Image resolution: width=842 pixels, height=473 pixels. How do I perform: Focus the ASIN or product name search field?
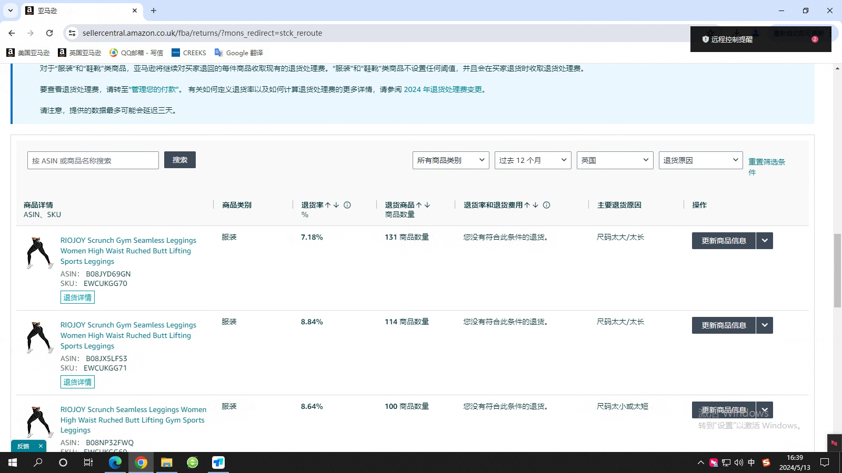93,160
